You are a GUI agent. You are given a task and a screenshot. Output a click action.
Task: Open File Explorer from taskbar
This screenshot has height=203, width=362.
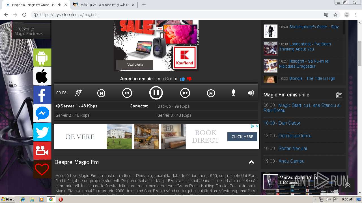[x=32, y=199]
